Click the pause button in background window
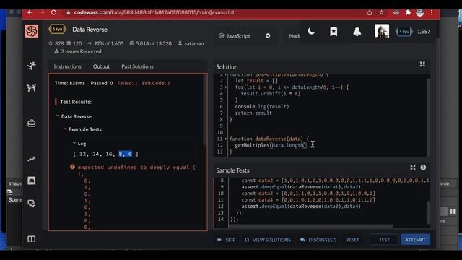462x260 pixels. click(x=453, y=212)
